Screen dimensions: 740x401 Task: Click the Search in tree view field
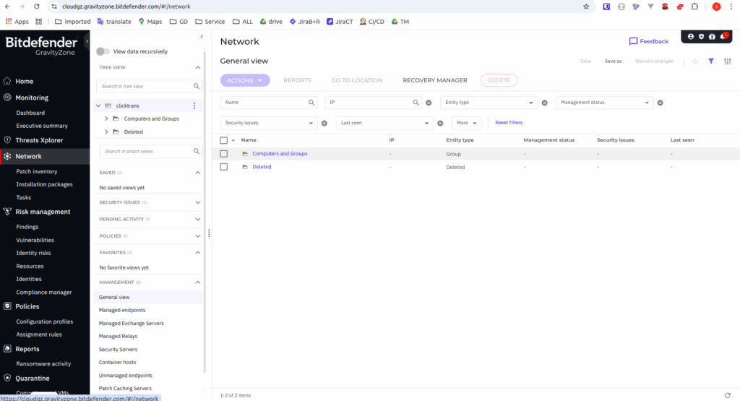[149, 86]
